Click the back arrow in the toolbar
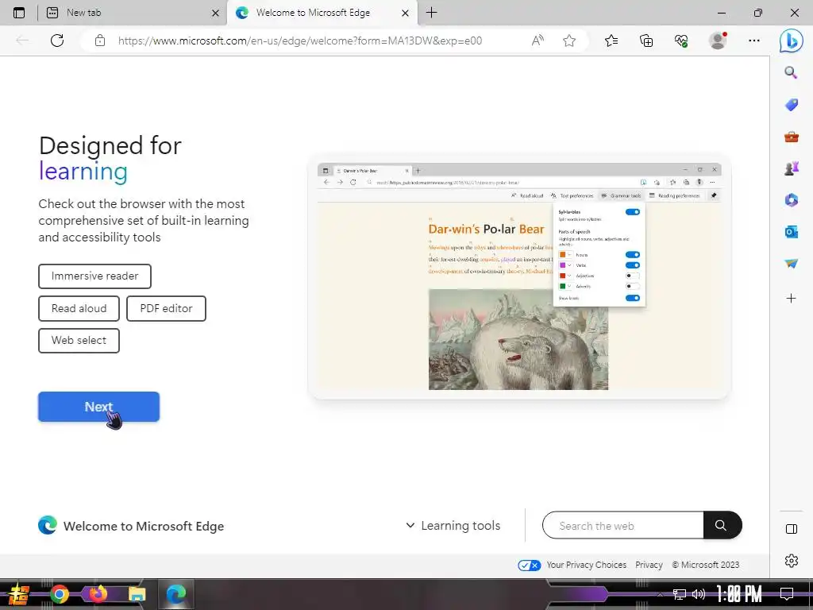 (x=22, y=41)
